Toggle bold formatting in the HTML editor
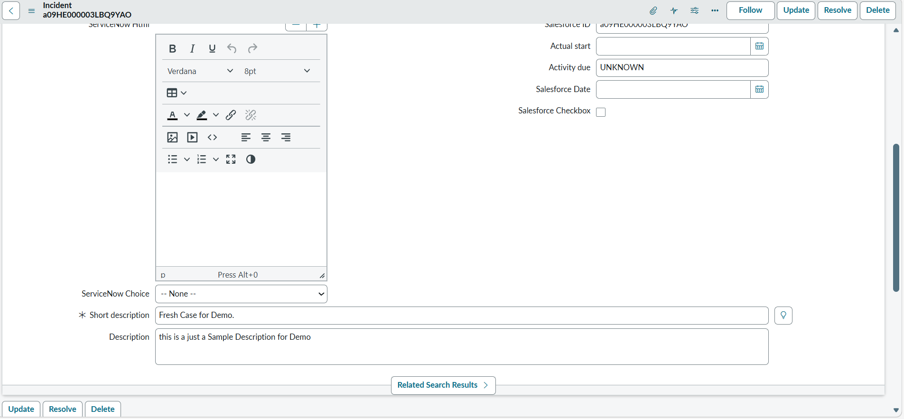The width and height of the screenshot is (904, 419). [173, 48]
